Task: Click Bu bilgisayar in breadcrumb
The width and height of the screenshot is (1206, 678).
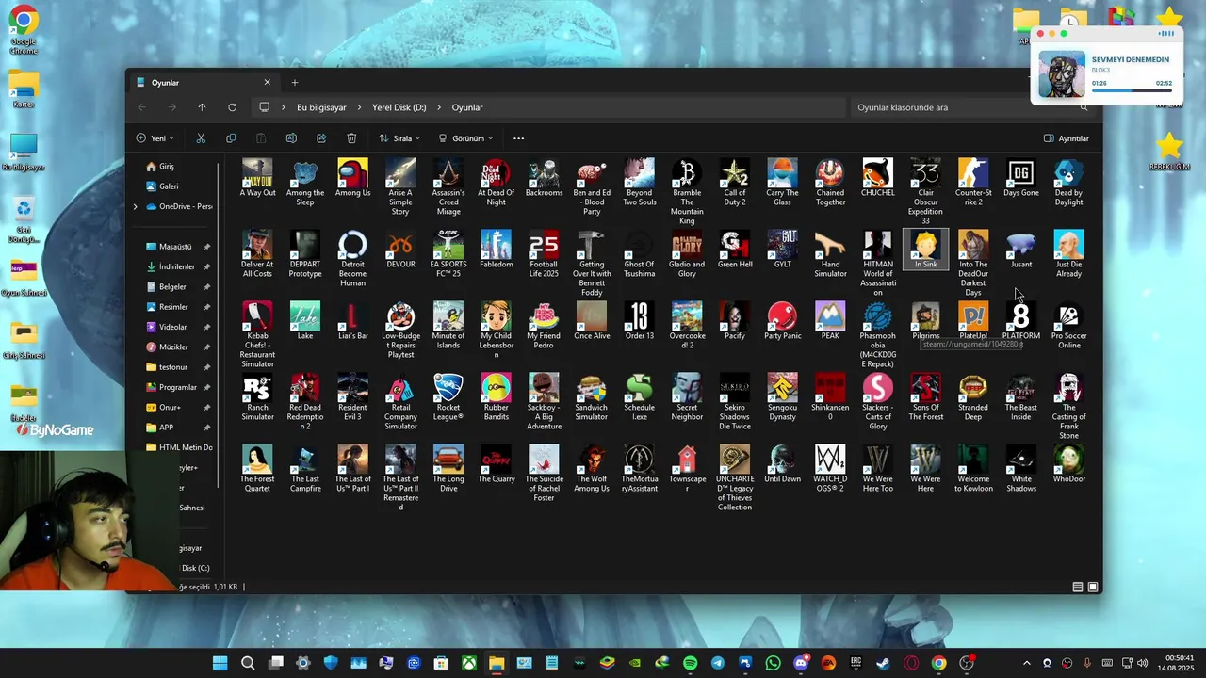Action: 321,107
